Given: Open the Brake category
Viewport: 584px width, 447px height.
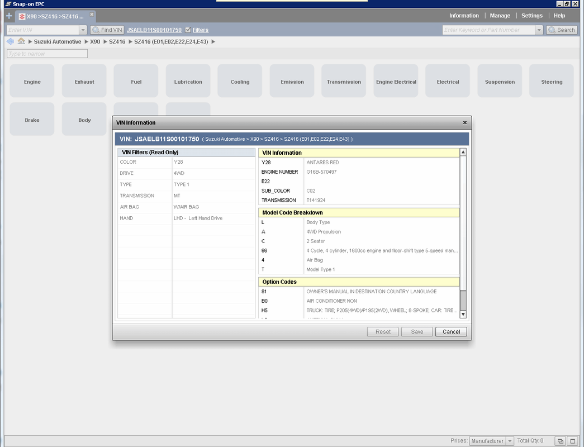Looking at the screenshot, I should [32, 119].
